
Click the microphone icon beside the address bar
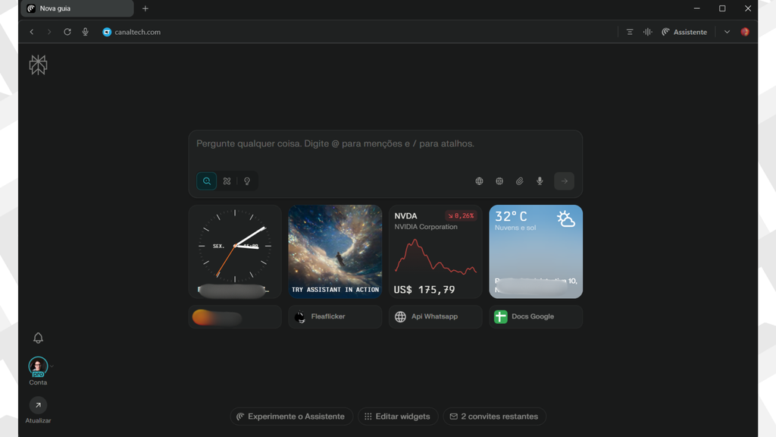[85, 32]
